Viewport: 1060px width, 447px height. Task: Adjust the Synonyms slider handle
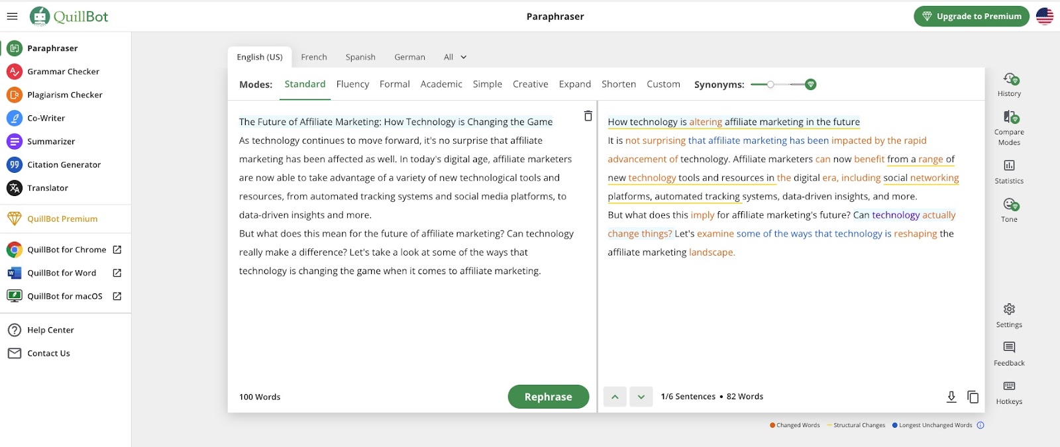click(x=770, y=84)
